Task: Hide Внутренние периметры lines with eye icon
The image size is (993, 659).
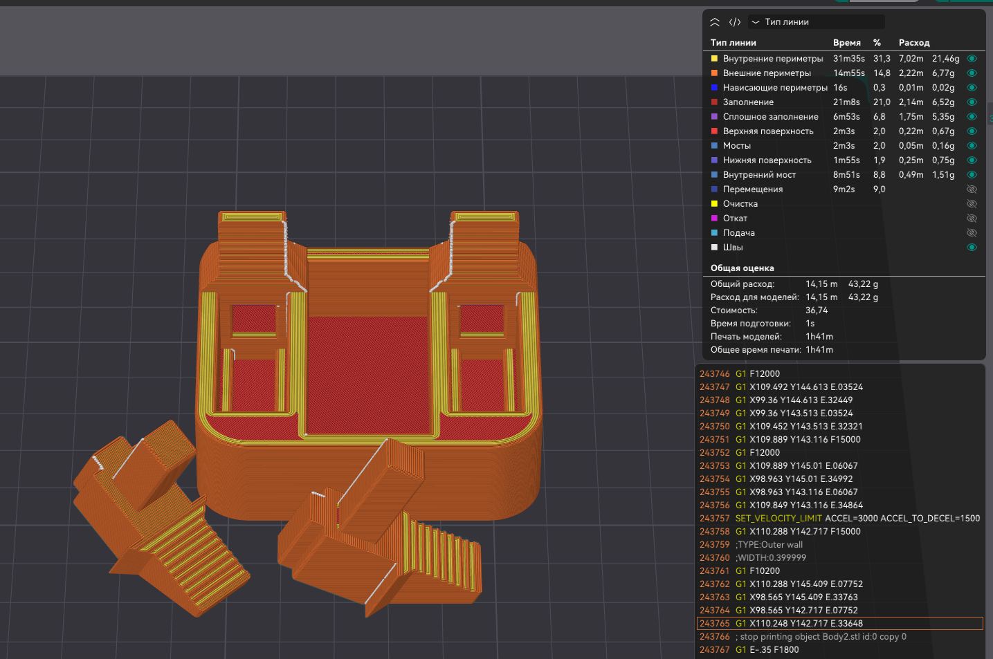Action: (x=972, y=59)
